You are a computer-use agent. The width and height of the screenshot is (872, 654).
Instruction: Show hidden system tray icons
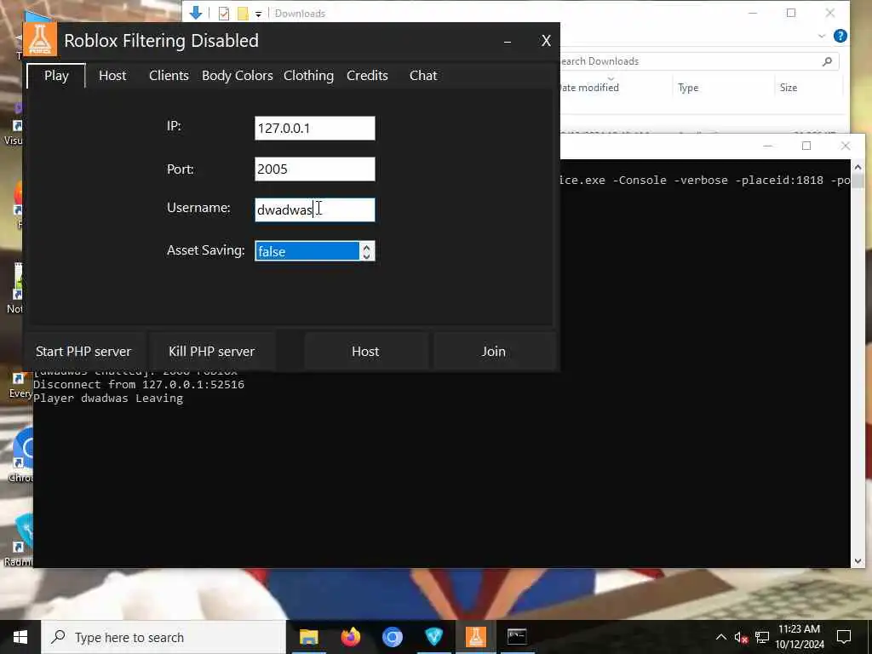coord(720,637)
